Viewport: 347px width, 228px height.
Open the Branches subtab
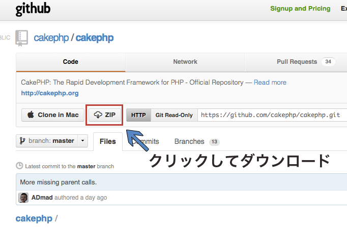189,141
